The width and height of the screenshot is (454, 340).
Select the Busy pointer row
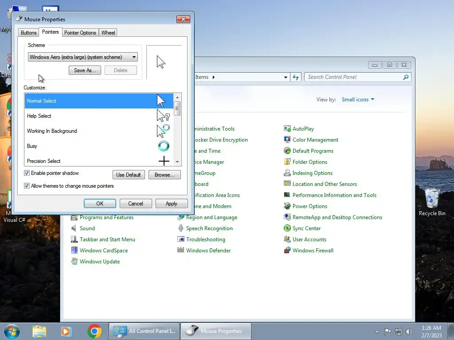pyautogui.click(x=99, y=146)
